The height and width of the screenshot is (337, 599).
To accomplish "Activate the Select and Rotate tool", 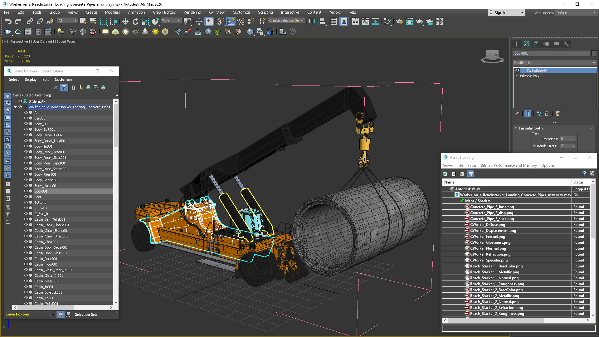I will [135, 21].
